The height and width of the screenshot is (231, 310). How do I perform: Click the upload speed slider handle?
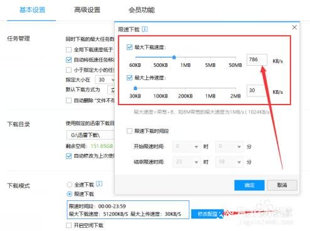[136, 88]
